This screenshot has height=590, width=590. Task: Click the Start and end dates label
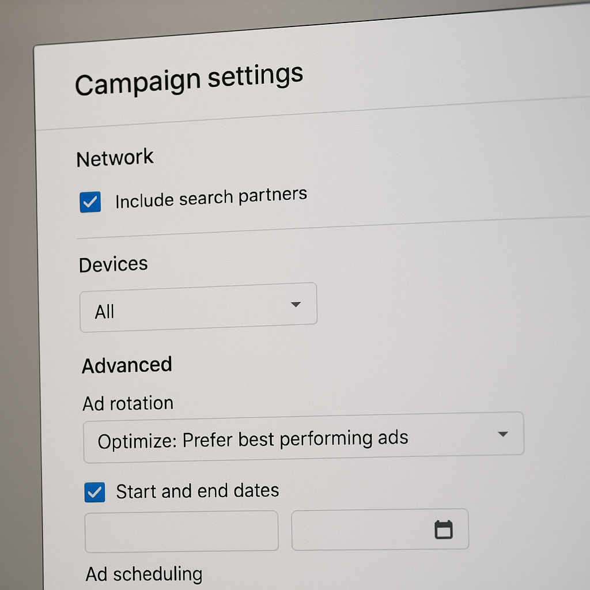(198, 491)
